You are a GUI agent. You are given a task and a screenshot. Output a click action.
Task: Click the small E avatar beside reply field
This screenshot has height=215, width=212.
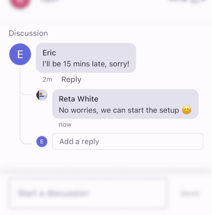pyautogui.click(x=42, y=141)
